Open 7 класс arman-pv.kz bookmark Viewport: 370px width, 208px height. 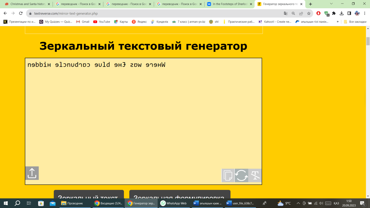coord(189,22)
